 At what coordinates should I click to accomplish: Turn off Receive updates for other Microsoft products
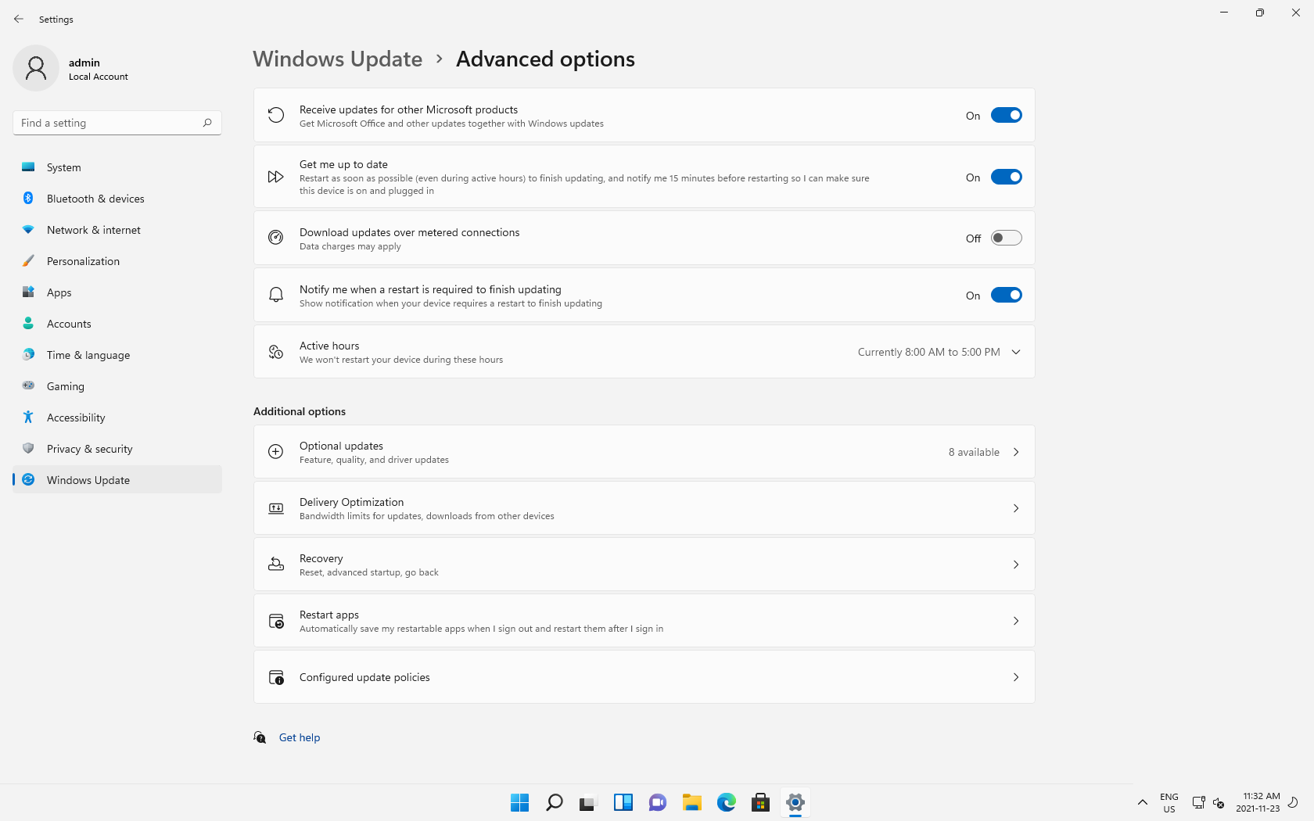click(1006, 116)
